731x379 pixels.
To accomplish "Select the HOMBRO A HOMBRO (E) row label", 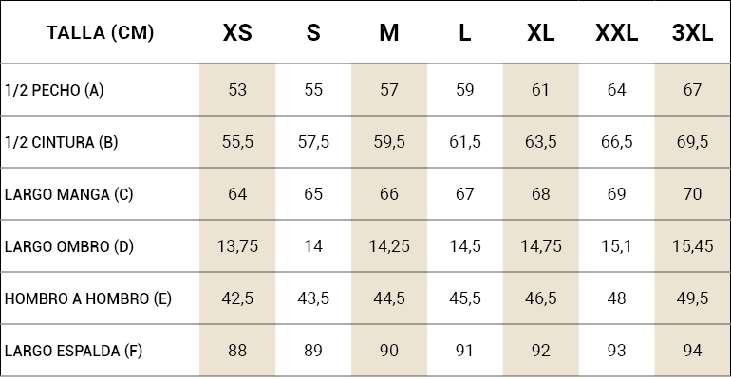I will (x=88, y=298).
